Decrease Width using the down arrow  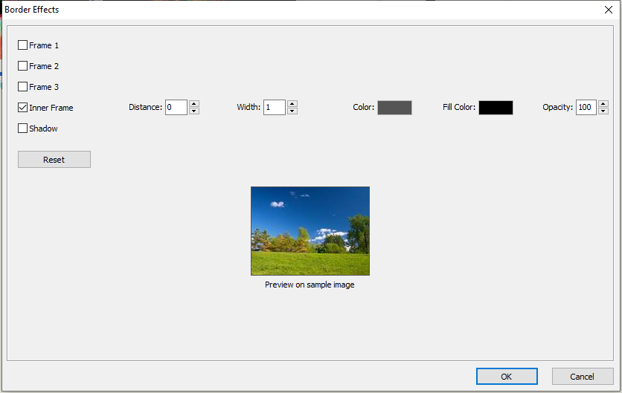click(292, 111)
